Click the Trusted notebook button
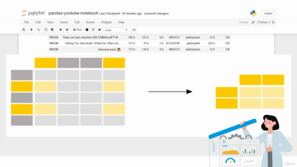This screenshot has width=297, height=167. pyautogui.click(x=243, y=22)
